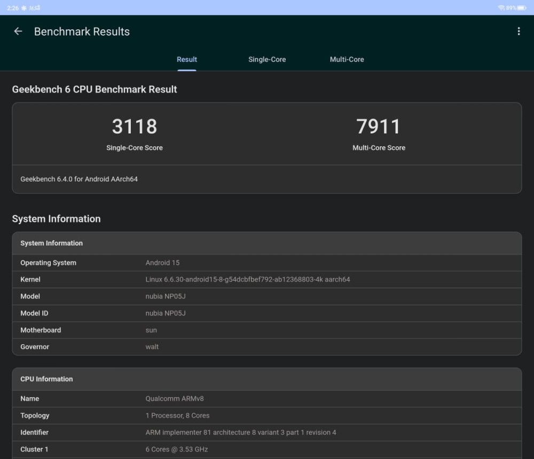Screen dimensions: 534x459
Task: Select "Geekbench 6.4.0 for Android AArch64" text
Action: pos(79,179)
